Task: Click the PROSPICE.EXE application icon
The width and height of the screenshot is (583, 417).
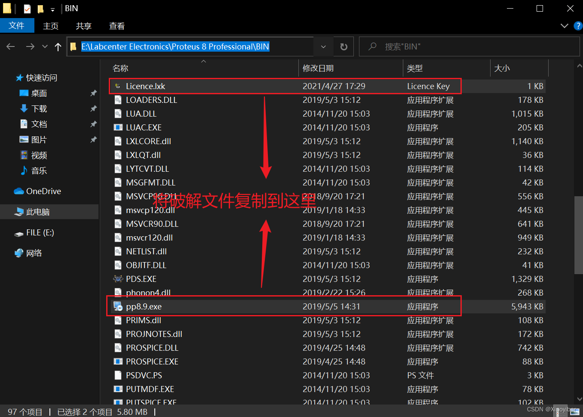Action: click(x=118, y=361)
